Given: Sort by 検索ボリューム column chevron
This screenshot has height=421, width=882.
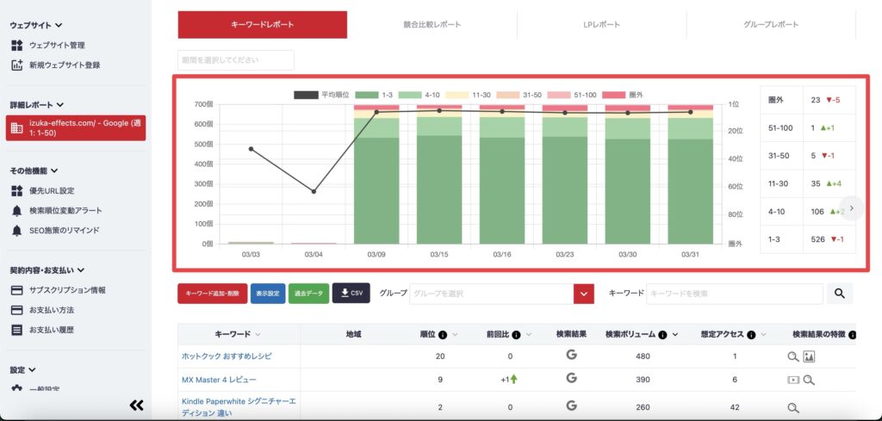Looking at the screenshot, I should (x=674, y=334).
